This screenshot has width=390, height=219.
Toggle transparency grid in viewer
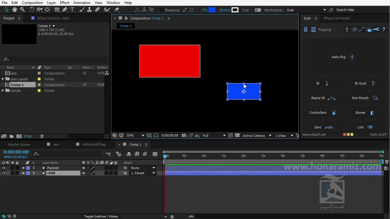(237, 136)
